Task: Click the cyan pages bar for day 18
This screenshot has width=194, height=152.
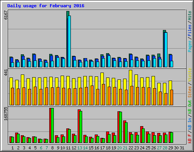Action: (109, 61)
